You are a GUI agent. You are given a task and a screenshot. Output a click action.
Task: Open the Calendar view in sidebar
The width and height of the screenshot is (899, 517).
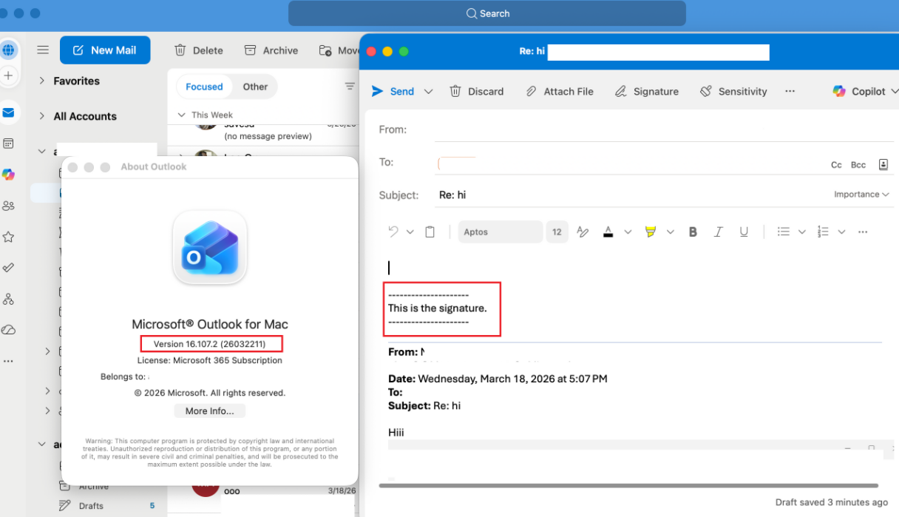pos(9,143)
